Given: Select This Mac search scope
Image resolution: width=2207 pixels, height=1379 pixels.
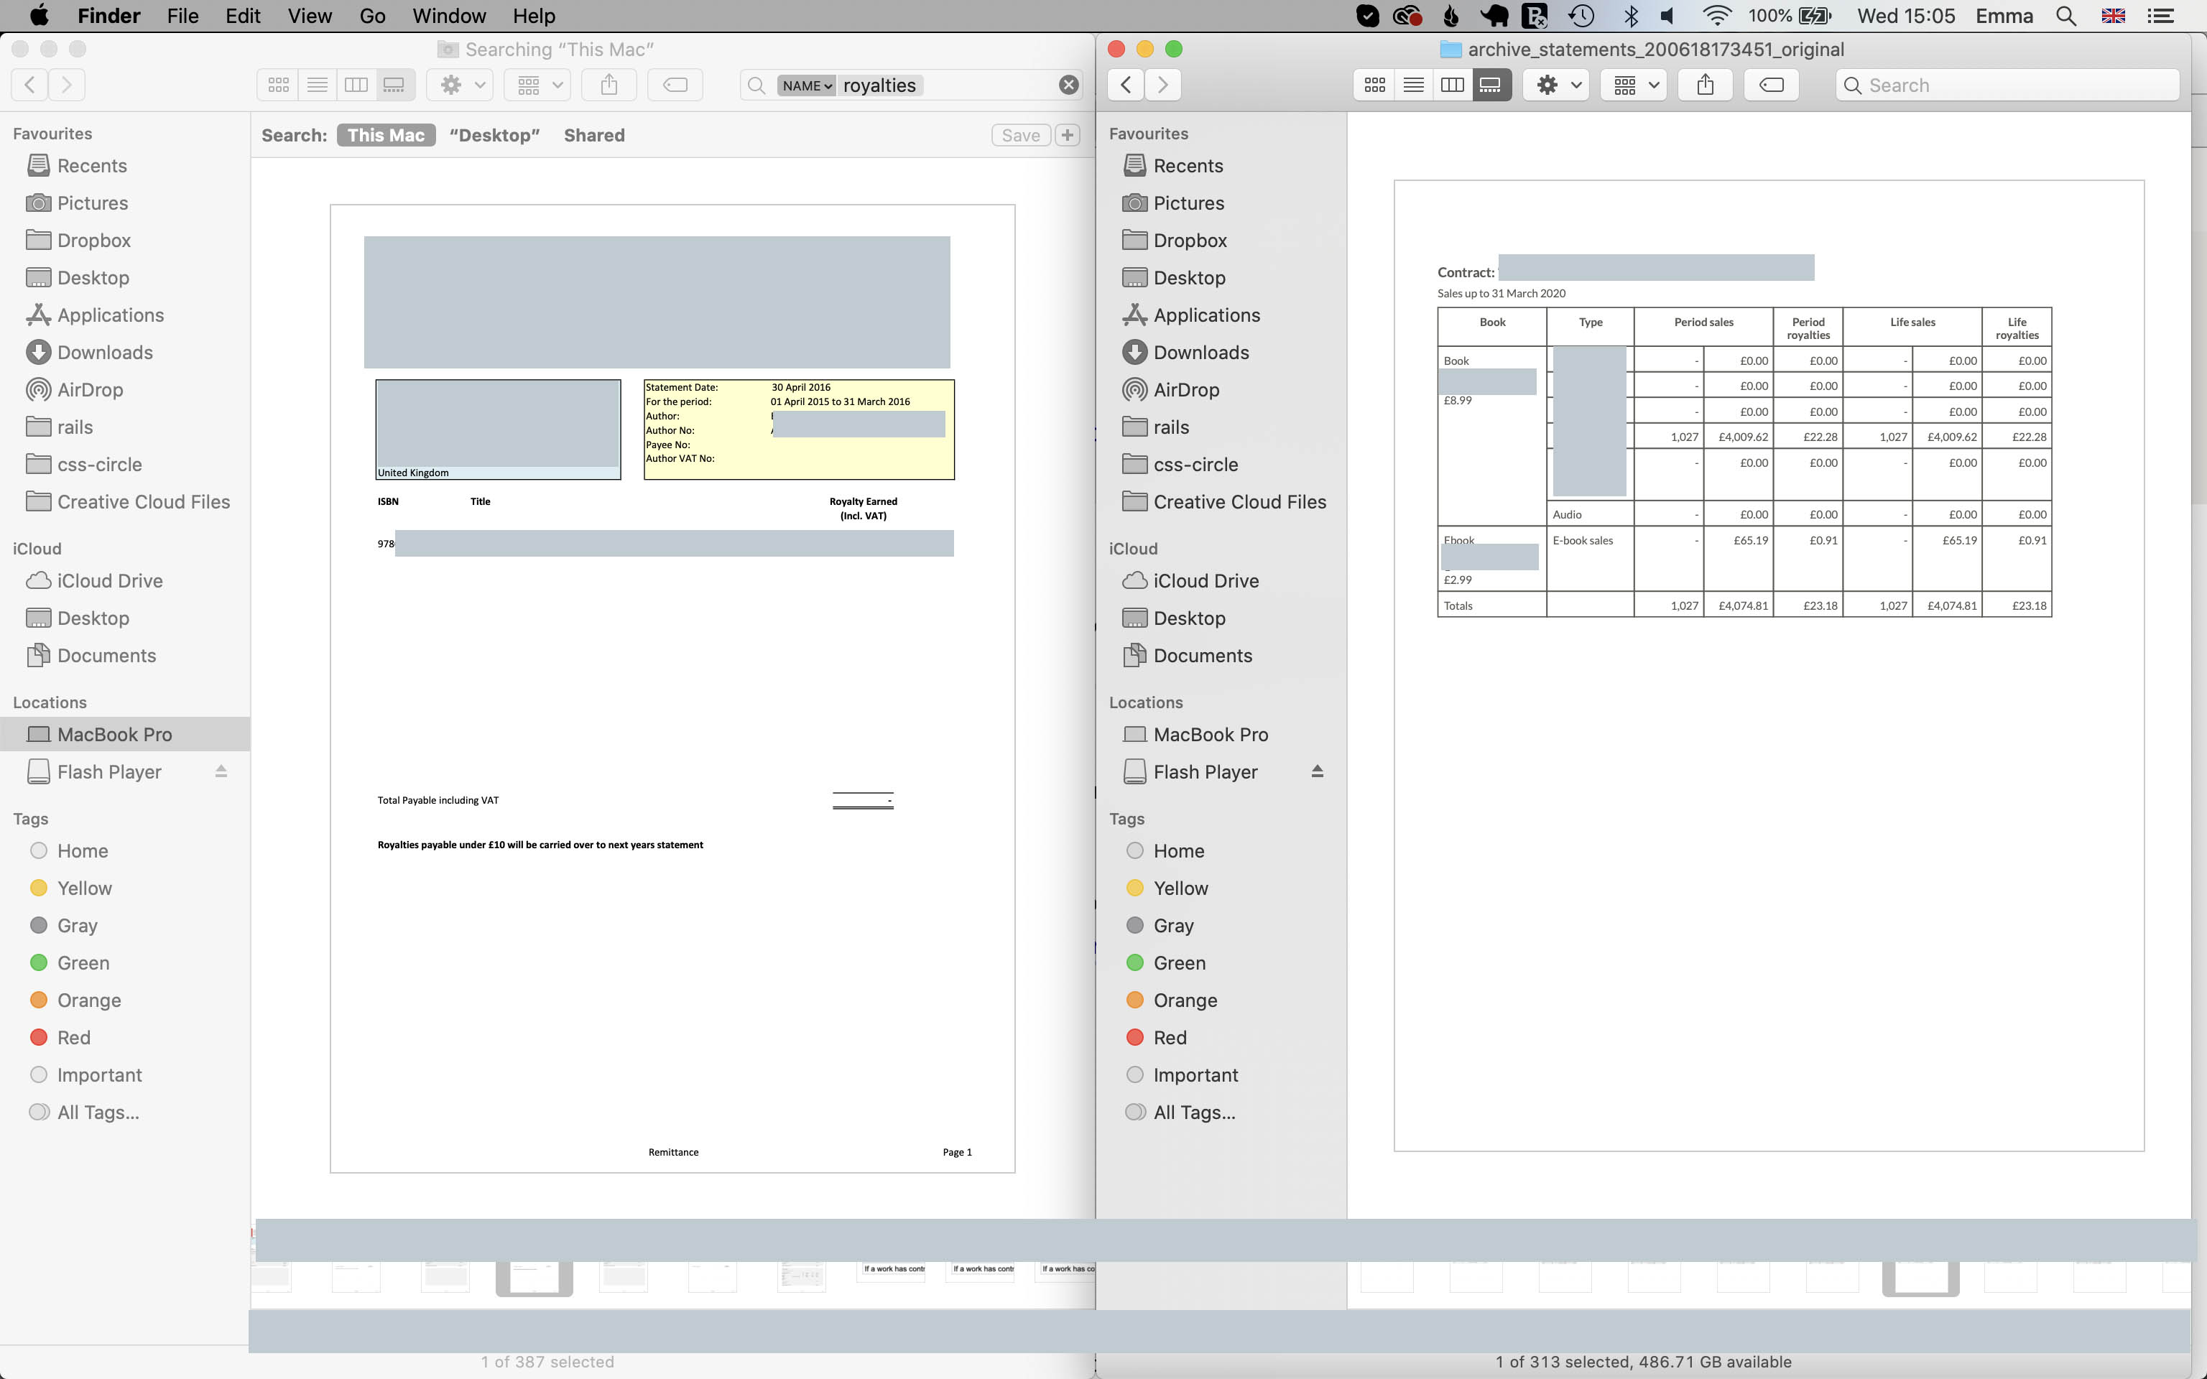Looking at the screenshot, I should coord(386,135).
